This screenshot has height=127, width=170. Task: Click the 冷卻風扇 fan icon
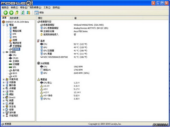[x=39, y=63]
